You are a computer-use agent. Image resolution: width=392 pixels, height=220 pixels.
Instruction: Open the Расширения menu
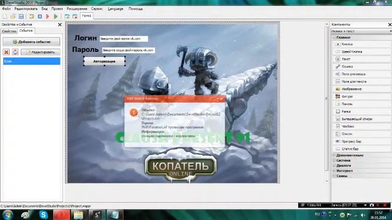[x=77, y=9]
